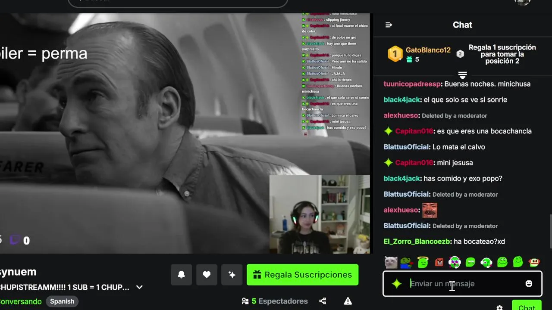Select the white cat emote
This screenshot has width=552, height=310.
(391, 262)
